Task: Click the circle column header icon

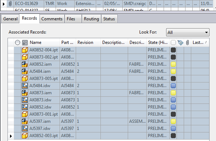Action: point(18,42)
